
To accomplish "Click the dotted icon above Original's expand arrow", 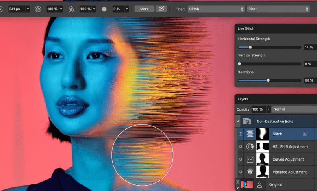I will click(238, 182).
